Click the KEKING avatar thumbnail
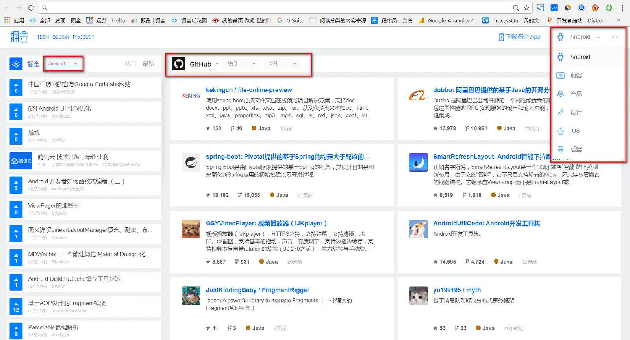The width and height of the screenshot is (630, 340). (191, 96)
